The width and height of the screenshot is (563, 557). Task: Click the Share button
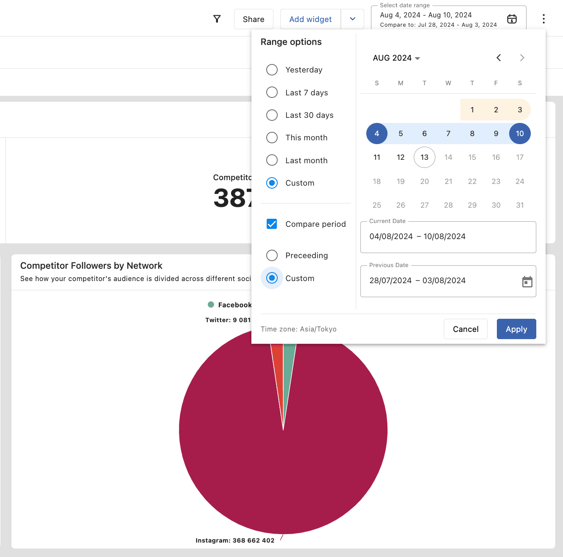pos(254,19)
